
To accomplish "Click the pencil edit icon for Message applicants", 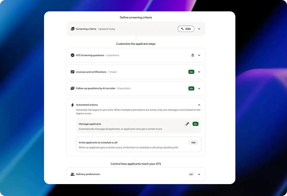I will [x=187, y=124].
